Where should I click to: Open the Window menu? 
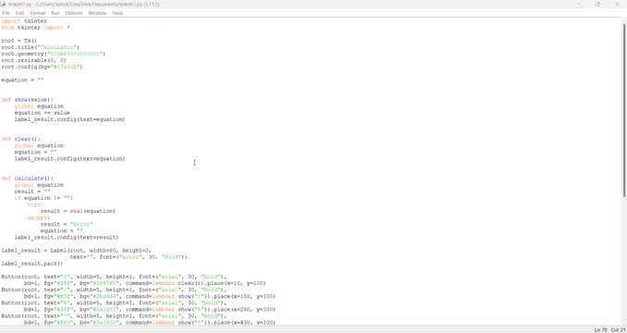coord(97,13)
